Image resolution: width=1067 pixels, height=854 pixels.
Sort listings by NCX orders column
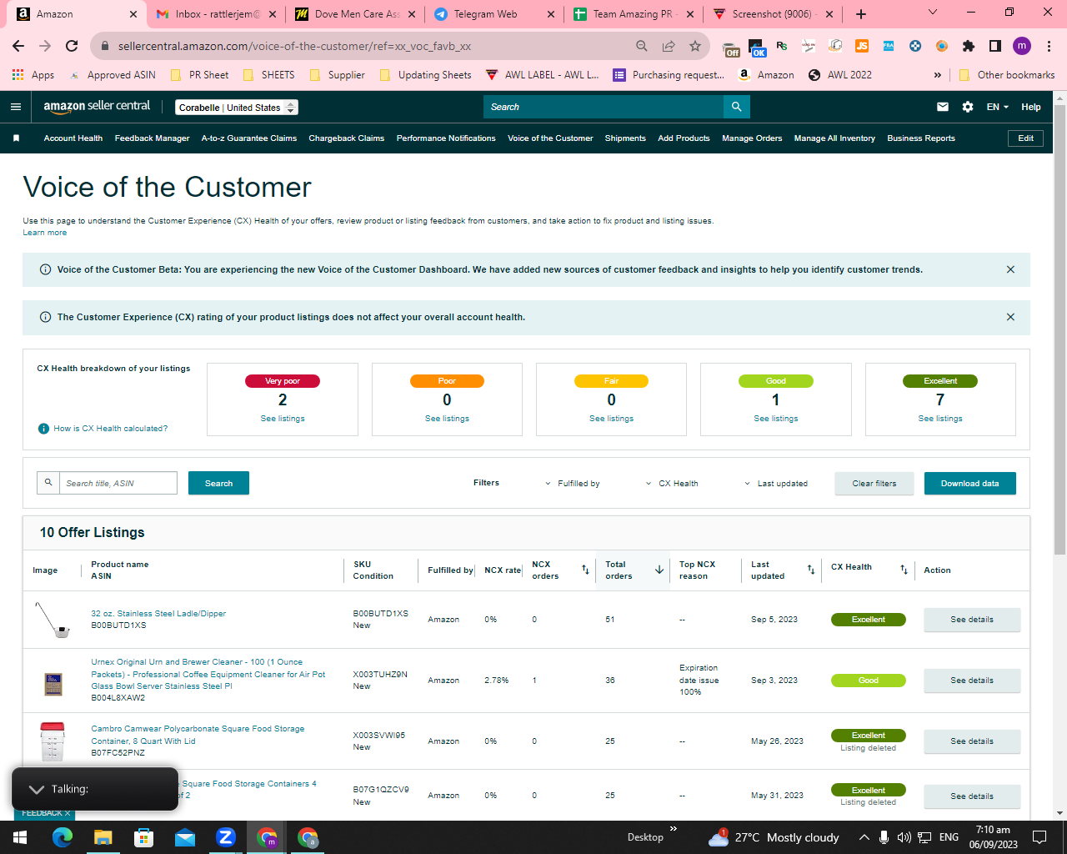(x=585, y=570)
